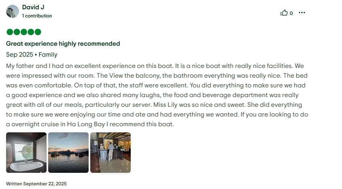Viewport: 342px width, 189px height.
Task: Click the opening words "My father and I"
Action: (28, 66)
